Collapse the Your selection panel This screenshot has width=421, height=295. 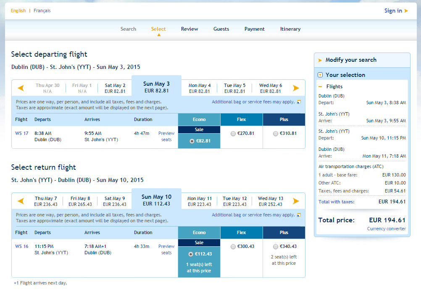(x=320, y=75)
